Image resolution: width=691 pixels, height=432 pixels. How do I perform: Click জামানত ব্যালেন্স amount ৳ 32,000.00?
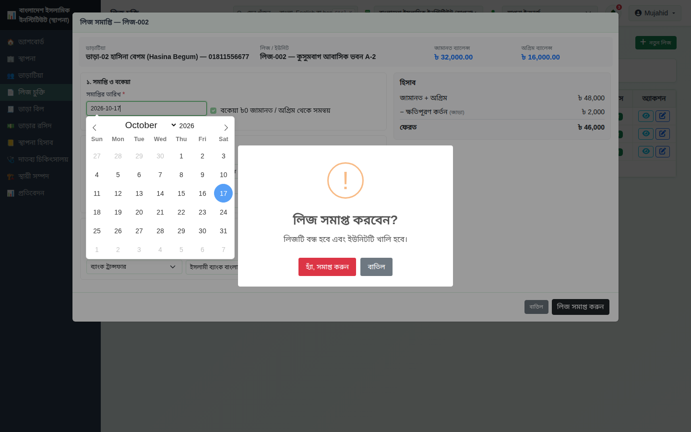pyautogui.click(x=453, y=57)
